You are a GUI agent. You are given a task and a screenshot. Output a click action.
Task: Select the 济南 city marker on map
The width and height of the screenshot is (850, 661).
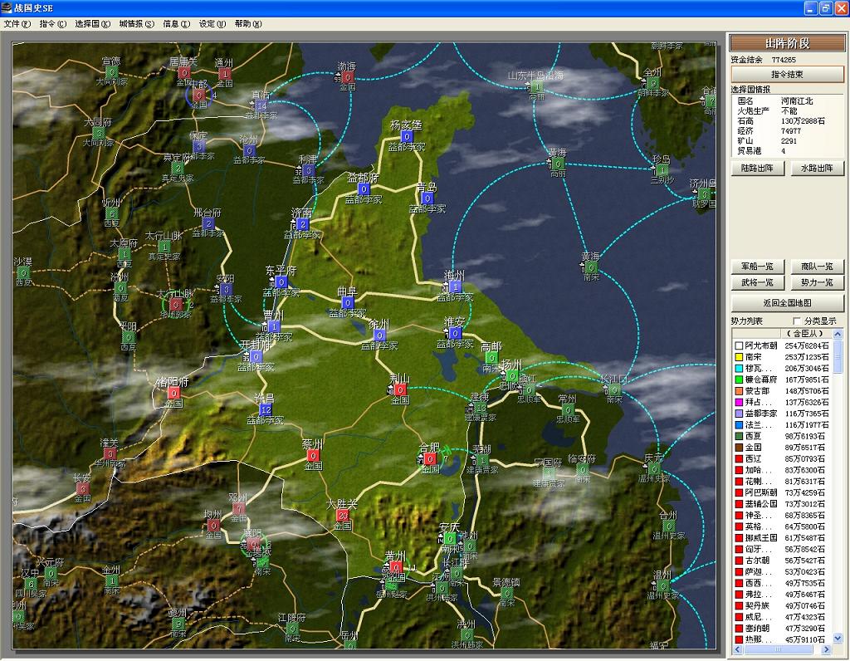coord(302,224)
